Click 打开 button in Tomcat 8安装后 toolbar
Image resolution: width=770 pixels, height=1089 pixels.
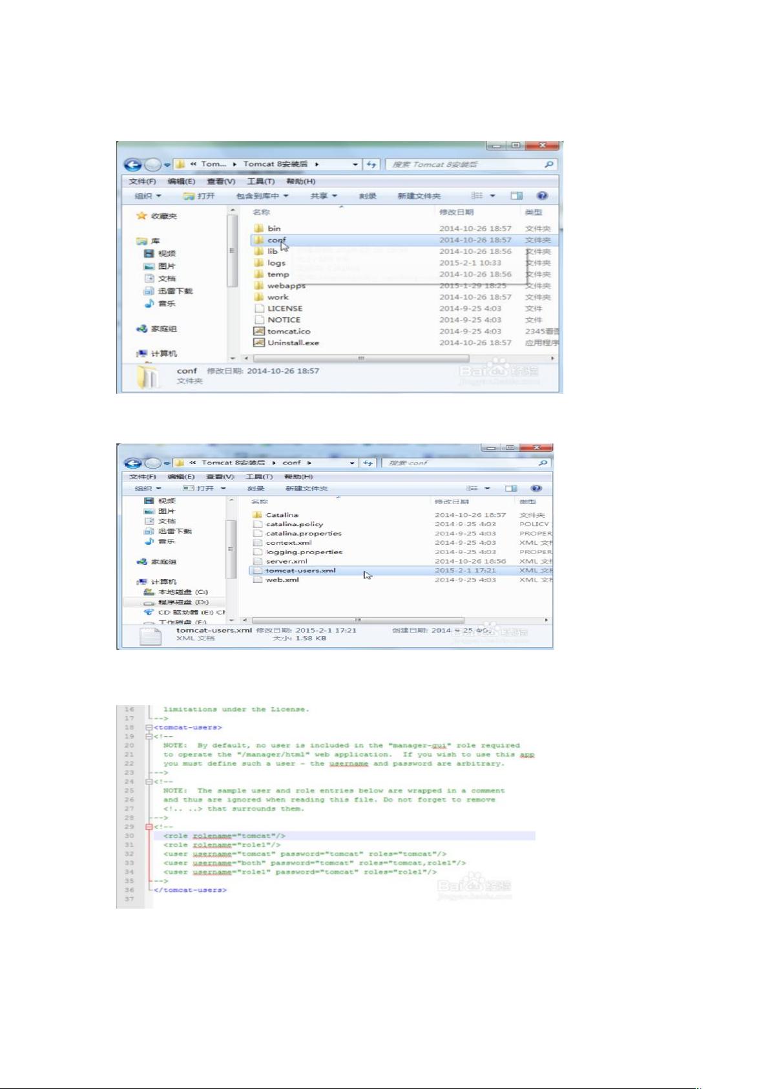199,196
